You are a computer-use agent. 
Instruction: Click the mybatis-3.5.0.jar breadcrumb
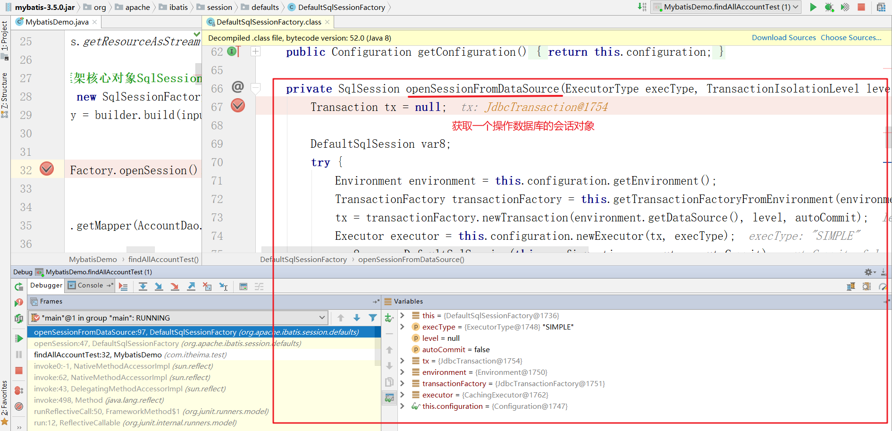[x=41, y=7]
